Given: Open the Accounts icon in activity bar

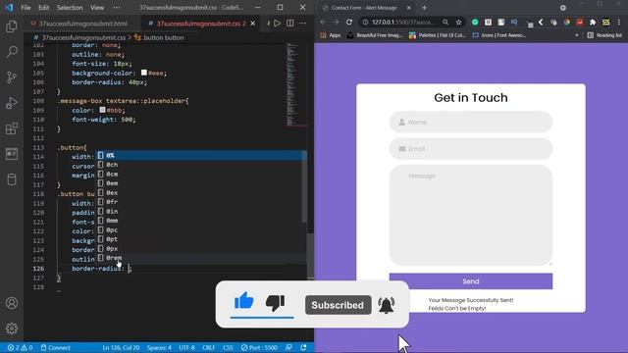Looking at the screenshot, I should click(12, 303).
